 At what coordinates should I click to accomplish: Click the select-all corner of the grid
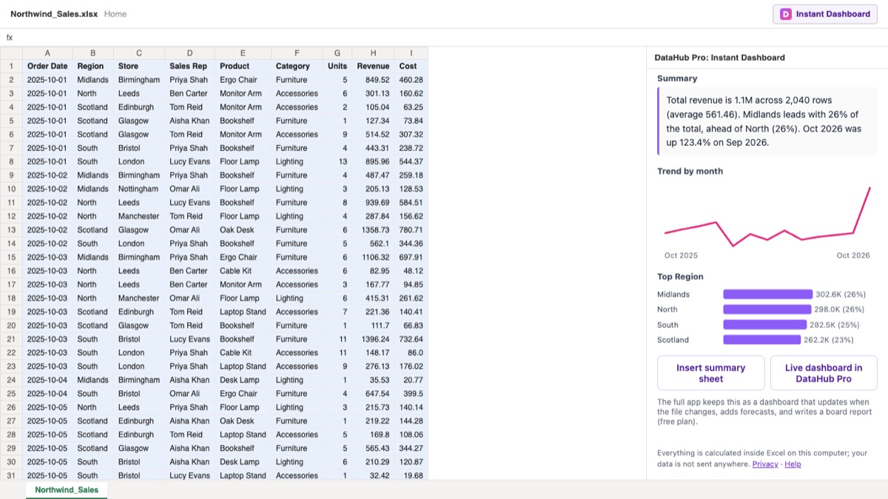coord(11,53)
